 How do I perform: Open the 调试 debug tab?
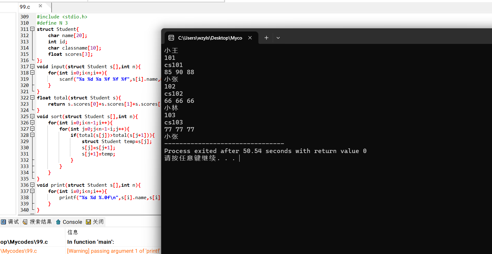pyautogui.click(x=10, y=222)
